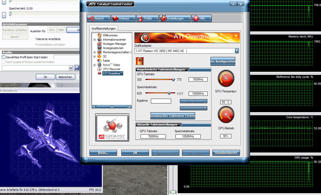Click the Wiederherstellen button
Image resolution: width=321 pixels, height=195 pixels.
pyautogui.click(x=194, y=108)
